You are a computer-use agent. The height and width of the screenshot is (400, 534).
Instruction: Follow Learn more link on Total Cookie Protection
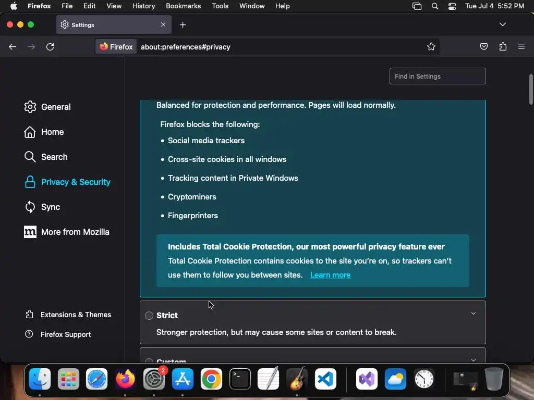coord(330,275)
